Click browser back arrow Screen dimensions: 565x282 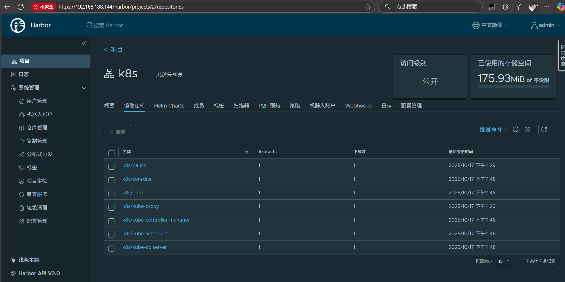(7, 7)
